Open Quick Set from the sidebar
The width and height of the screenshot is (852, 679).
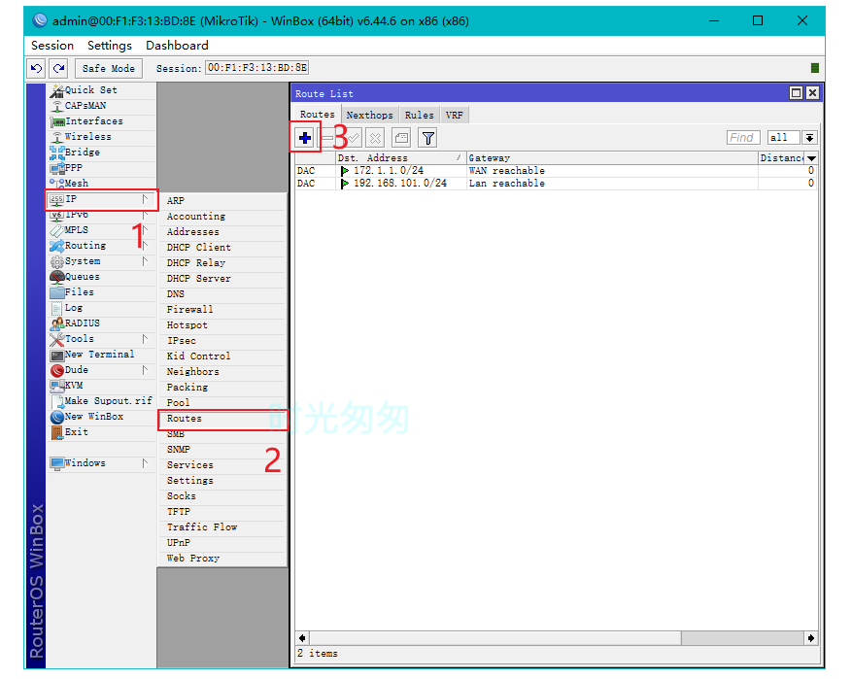pyautogui.click(x=101, y=90)
